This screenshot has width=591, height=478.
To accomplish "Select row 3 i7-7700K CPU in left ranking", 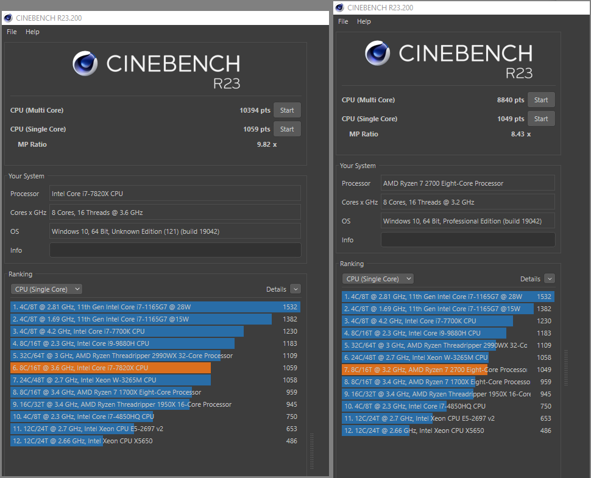I will (155, 331).
